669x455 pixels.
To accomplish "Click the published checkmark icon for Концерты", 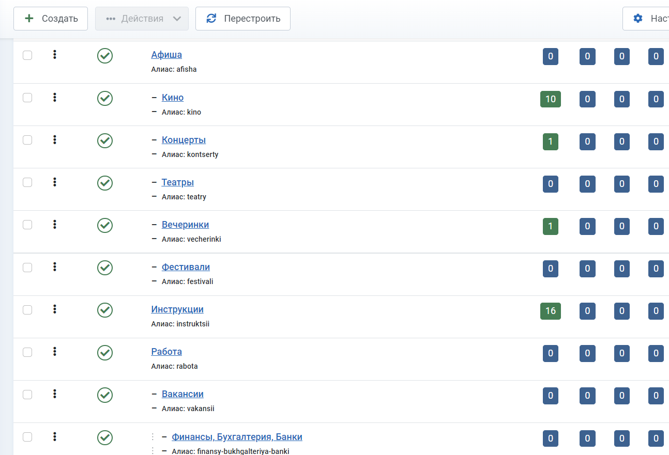I will (105, 140).
